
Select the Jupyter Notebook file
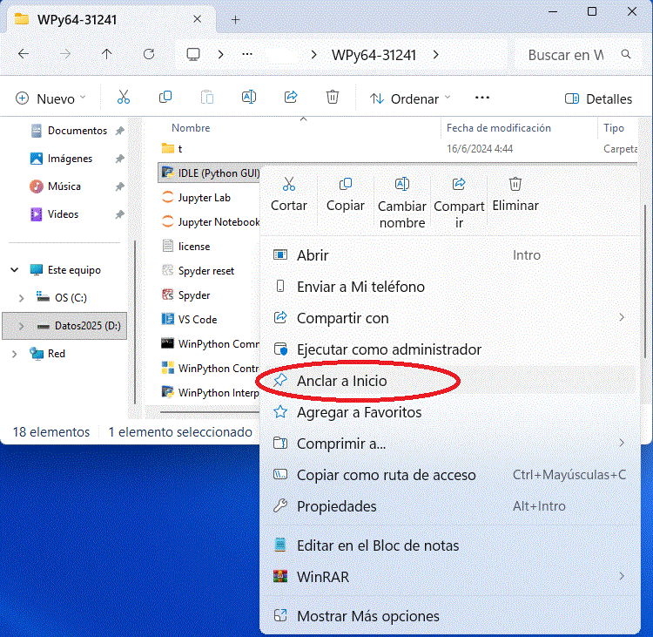pyautogui.click(x=211, y=222)
